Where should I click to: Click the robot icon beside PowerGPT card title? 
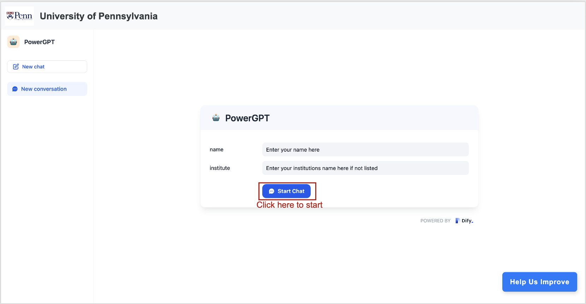(x=216, y=118)
